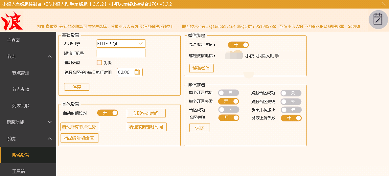
Task: Expand the 跨服功能 sidebar section
Action: 50,122
